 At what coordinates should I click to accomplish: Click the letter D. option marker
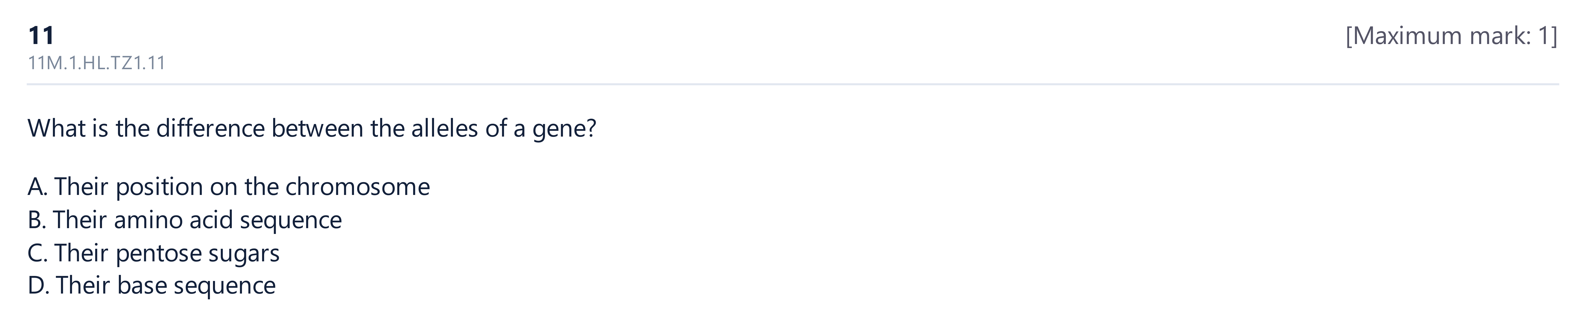38,285
